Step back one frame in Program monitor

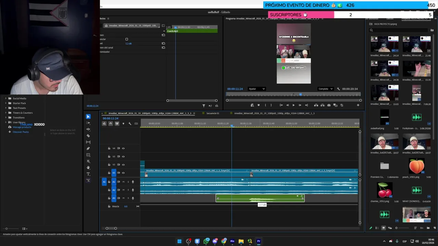tap(287, 105)
